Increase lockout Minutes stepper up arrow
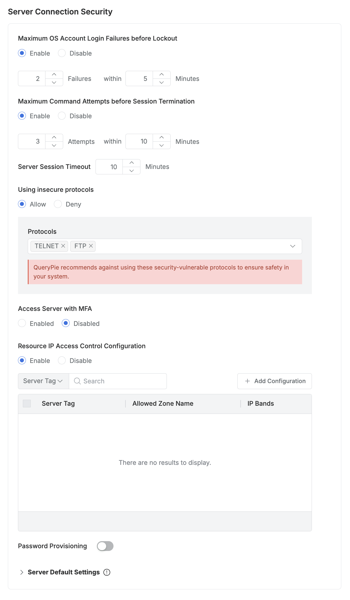The height and width of the screenshot is (600, 350). [161, 75]
